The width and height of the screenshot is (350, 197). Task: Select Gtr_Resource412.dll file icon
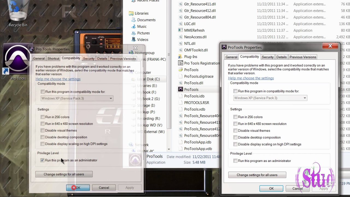180,11
